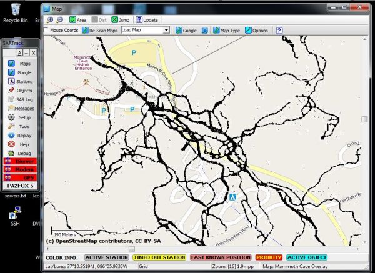Viewport: 375px width, 273px height.
Task: Open Stations in SARTrack panel
Action: pos(20,81)
